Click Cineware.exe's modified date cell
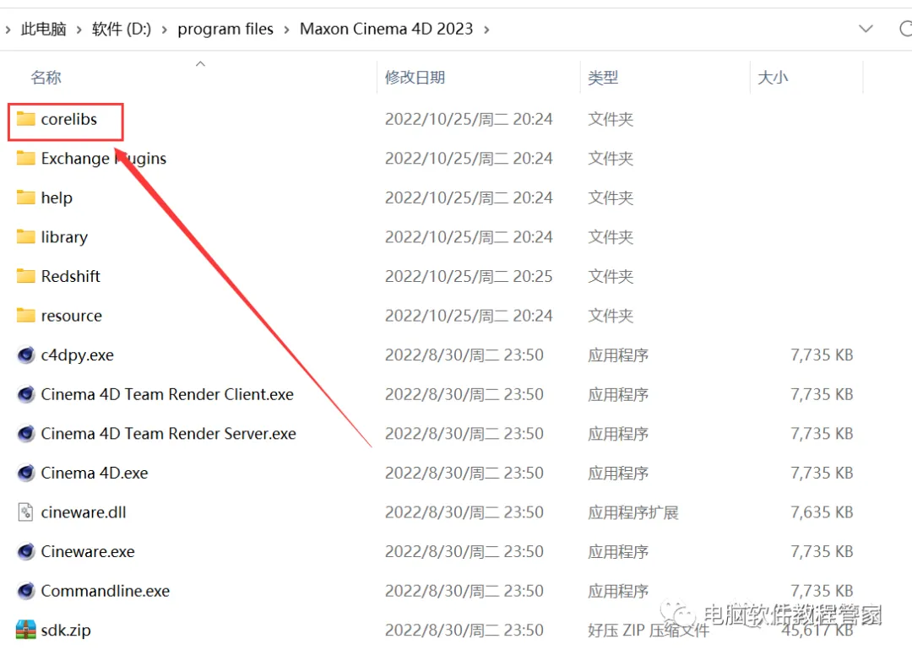The width and height of the screenshot is (912, 655). coord(464,551)
